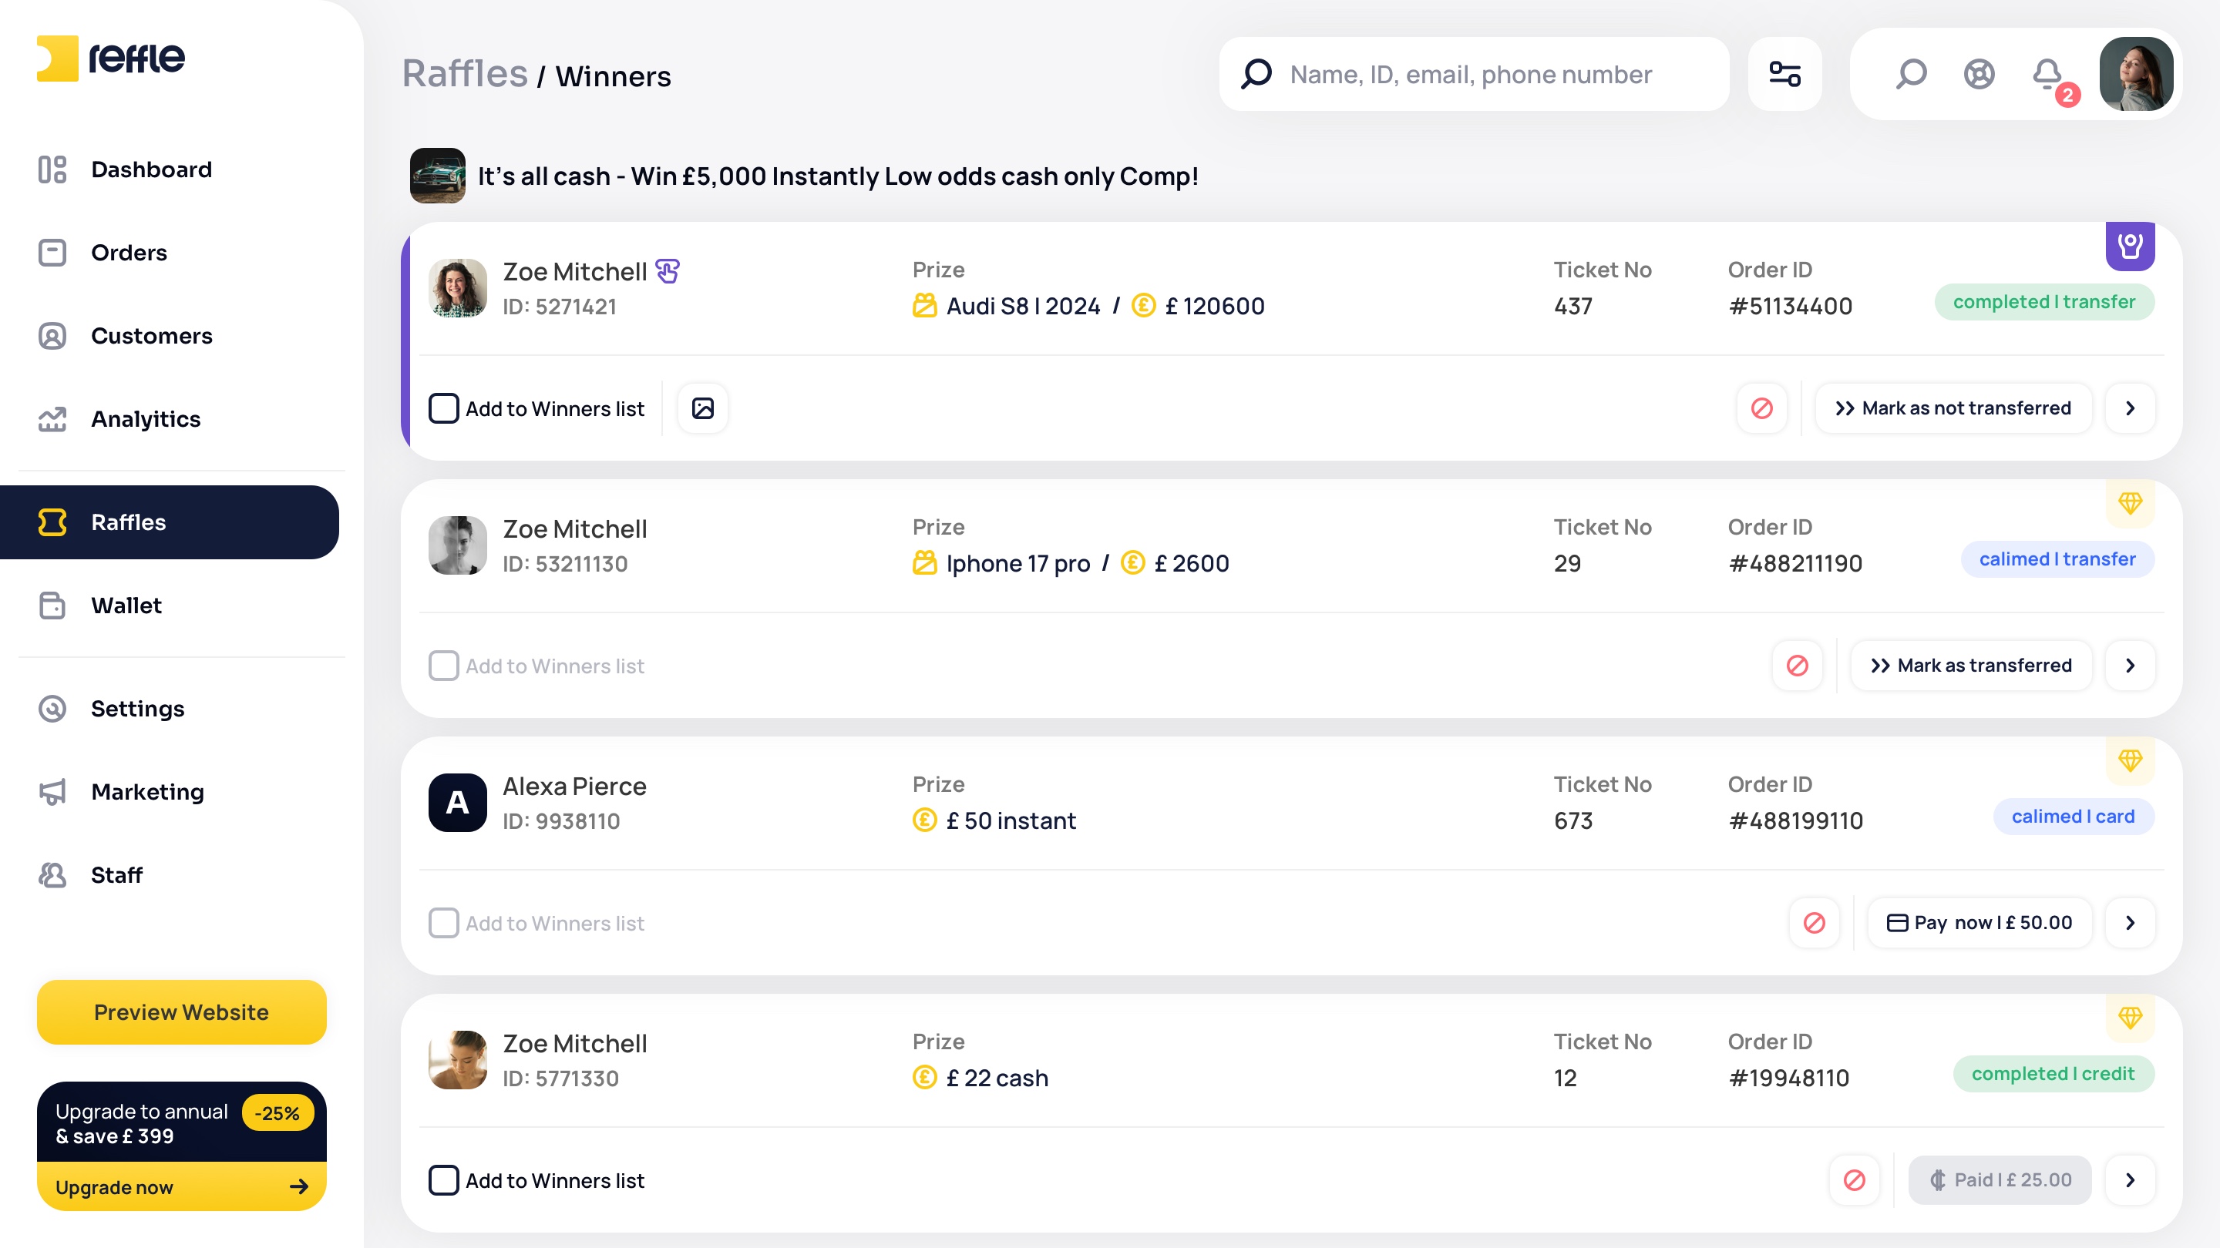This screenshot has height=1248, width=2220.
Task: Click the red block icon in Alexa Pierce row
Action: (1814, 922)
